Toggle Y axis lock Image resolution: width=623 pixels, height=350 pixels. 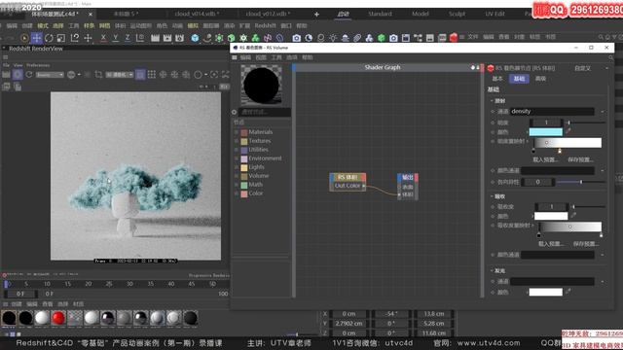click(x=116, y=38)
